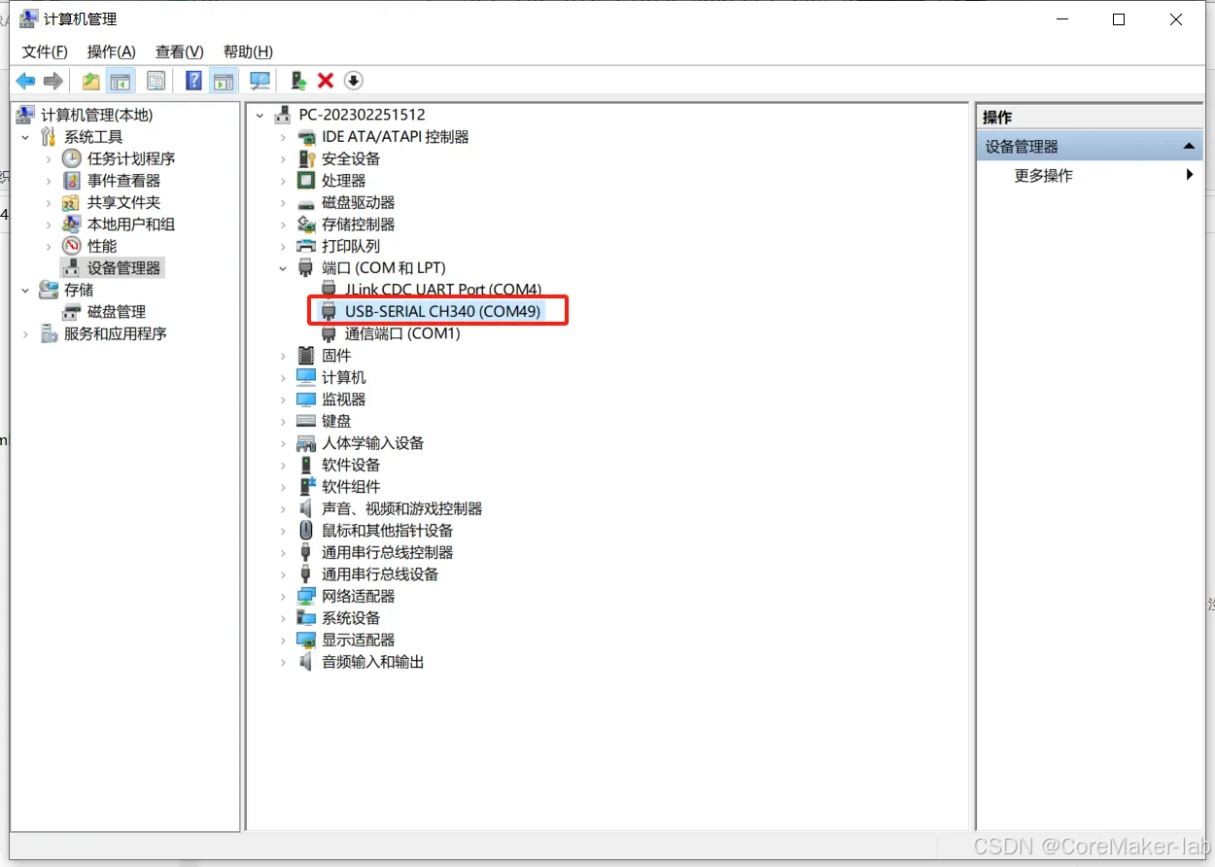Uninstall the device using the red X icon

(x=325, y=81)
